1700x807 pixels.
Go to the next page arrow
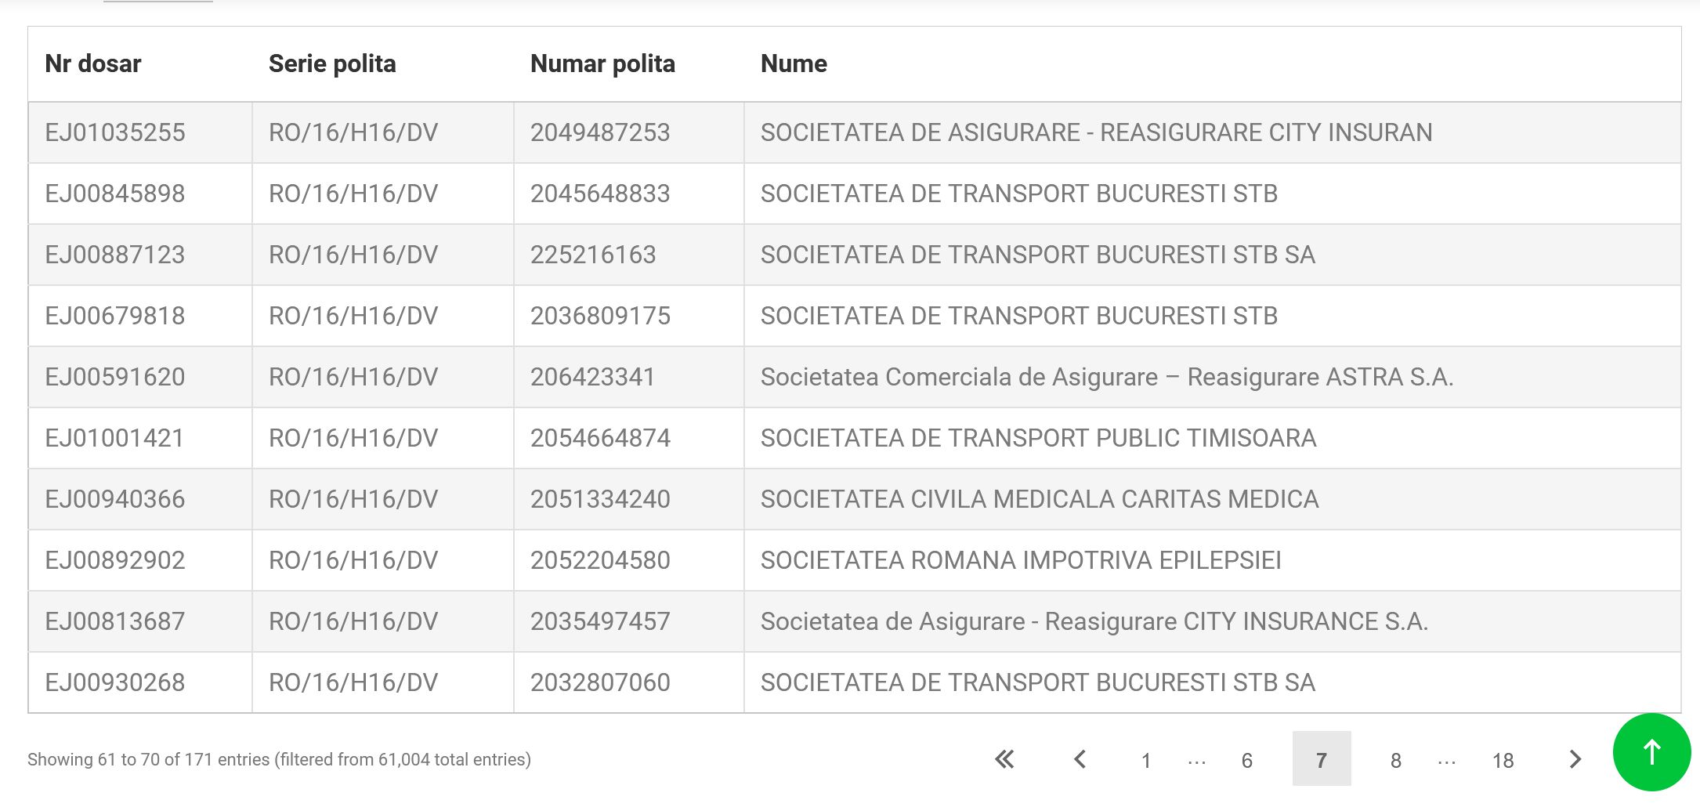click(x=1575, y=759)
